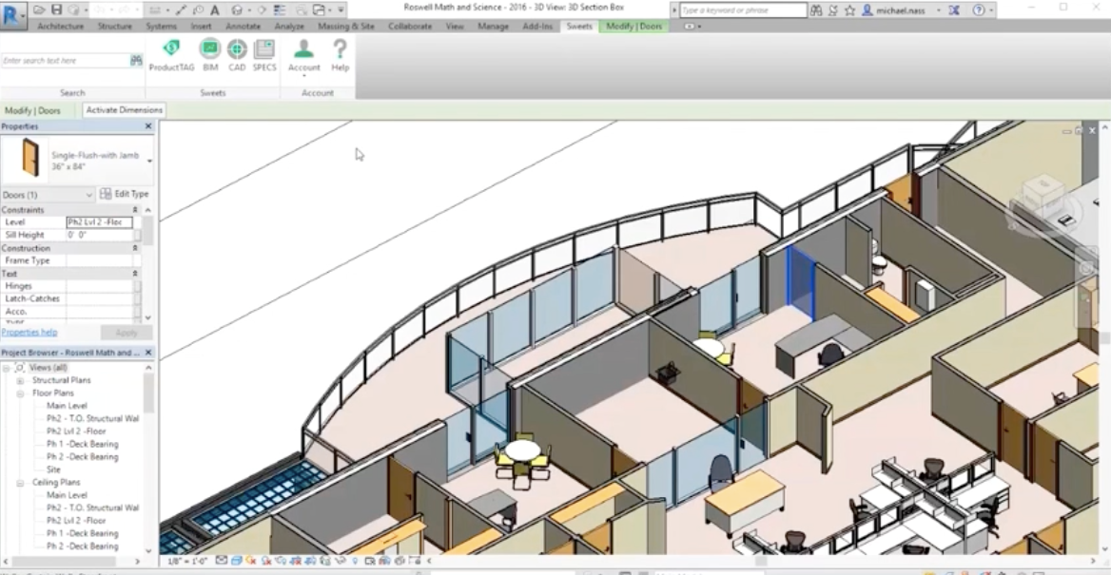The height and width of the screenshot is (575, 1111).
Task: Select the ProductTAG tool in Sweets ribbon
Action: coord(171,57)
